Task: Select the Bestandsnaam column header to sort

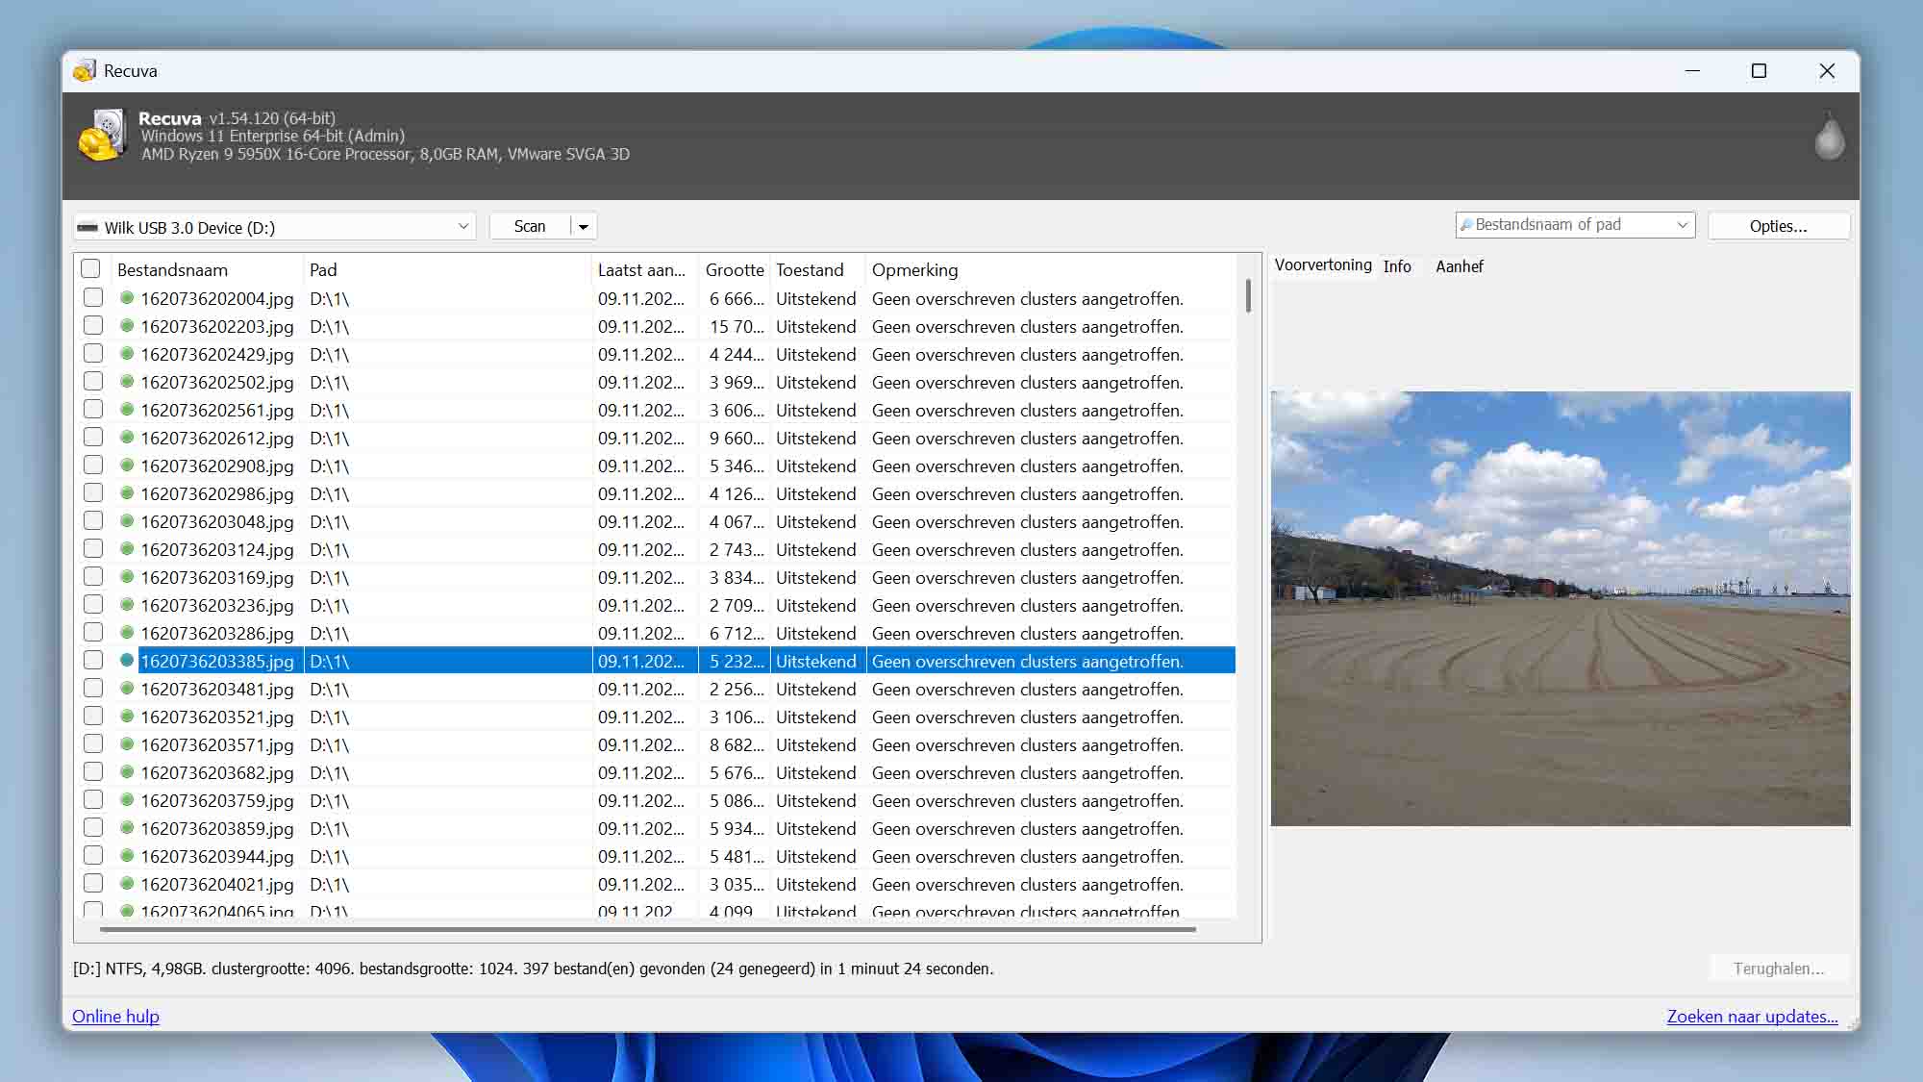Action: pyautogui.click(x=172, y=269)
